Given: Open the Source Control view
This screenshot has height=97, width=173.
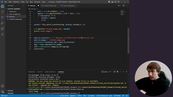Looking at the screenshot, I should [x=2, y=17].
